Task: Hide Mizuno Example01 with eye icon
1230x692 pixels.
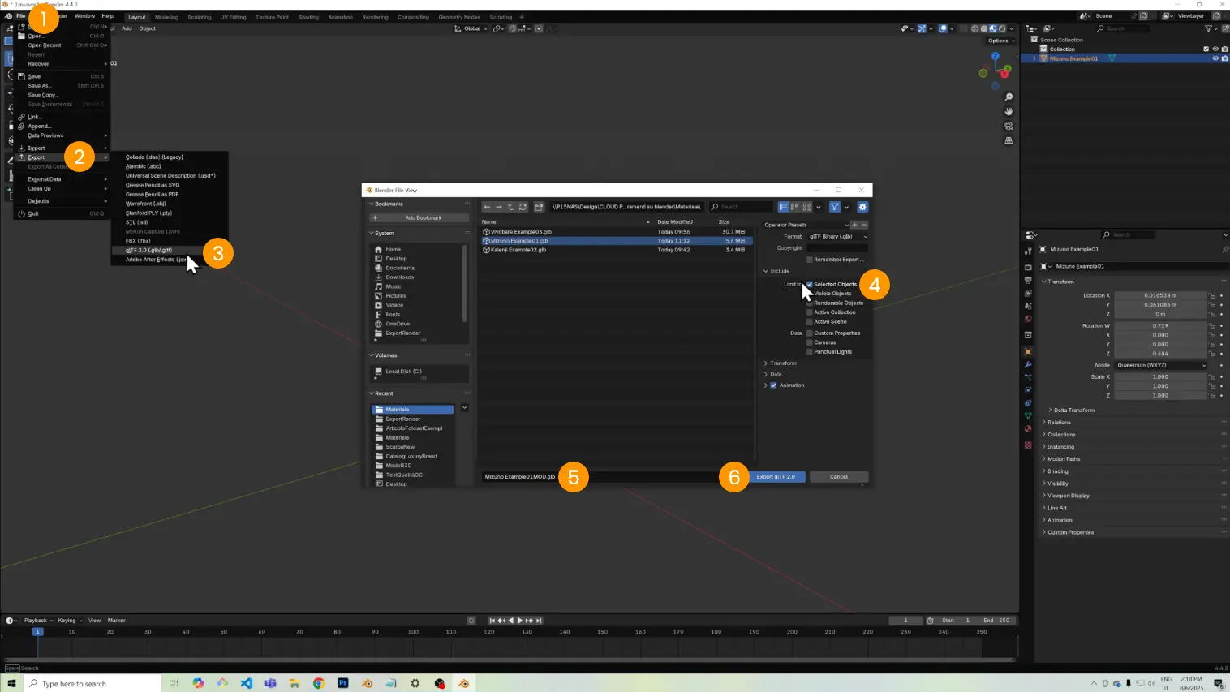Action: (x=1215, y=58)
